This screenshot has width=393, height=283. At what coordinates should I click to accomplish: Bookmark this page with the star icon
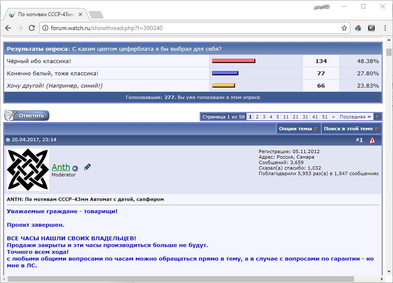[344, 28]
